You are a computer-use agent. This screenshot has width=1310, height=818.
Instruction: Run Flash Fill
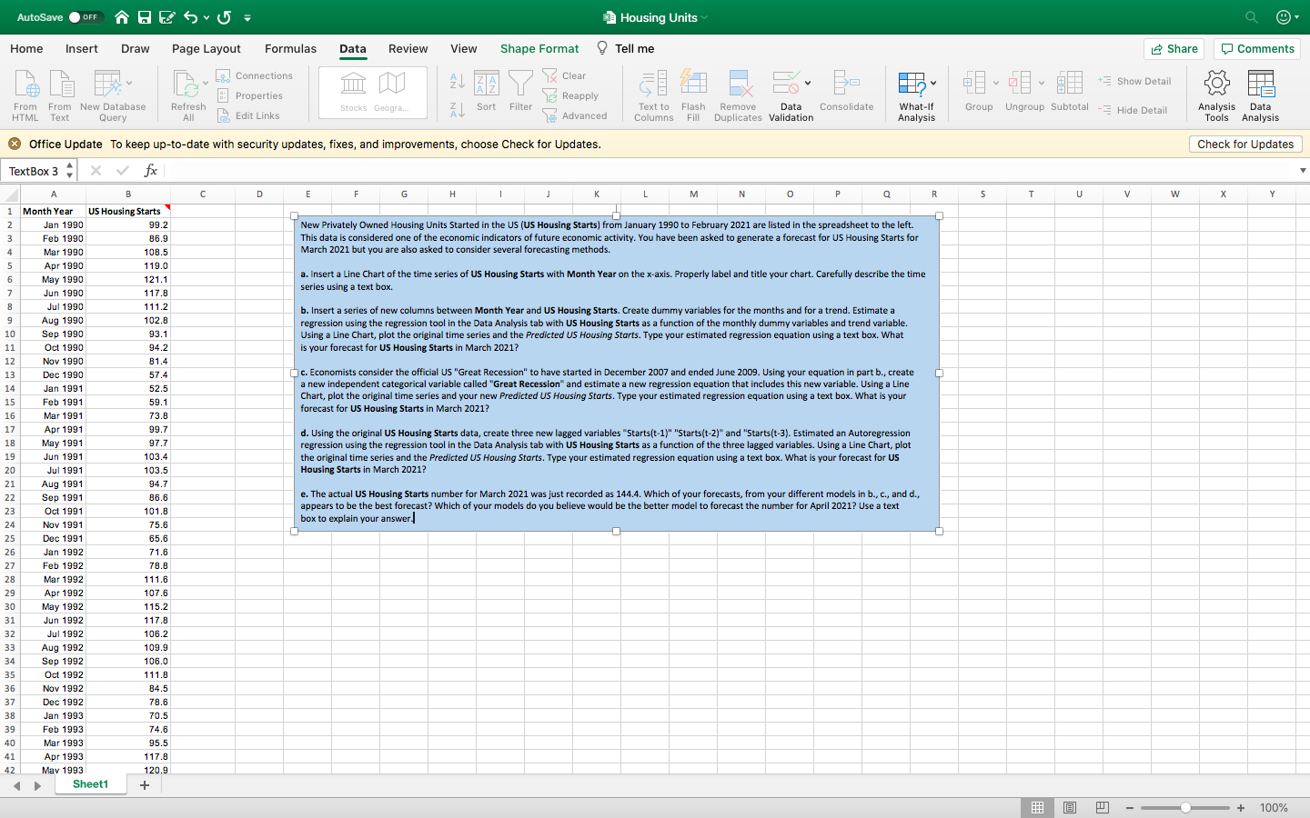pyautogui.click(x=693, y=95)
